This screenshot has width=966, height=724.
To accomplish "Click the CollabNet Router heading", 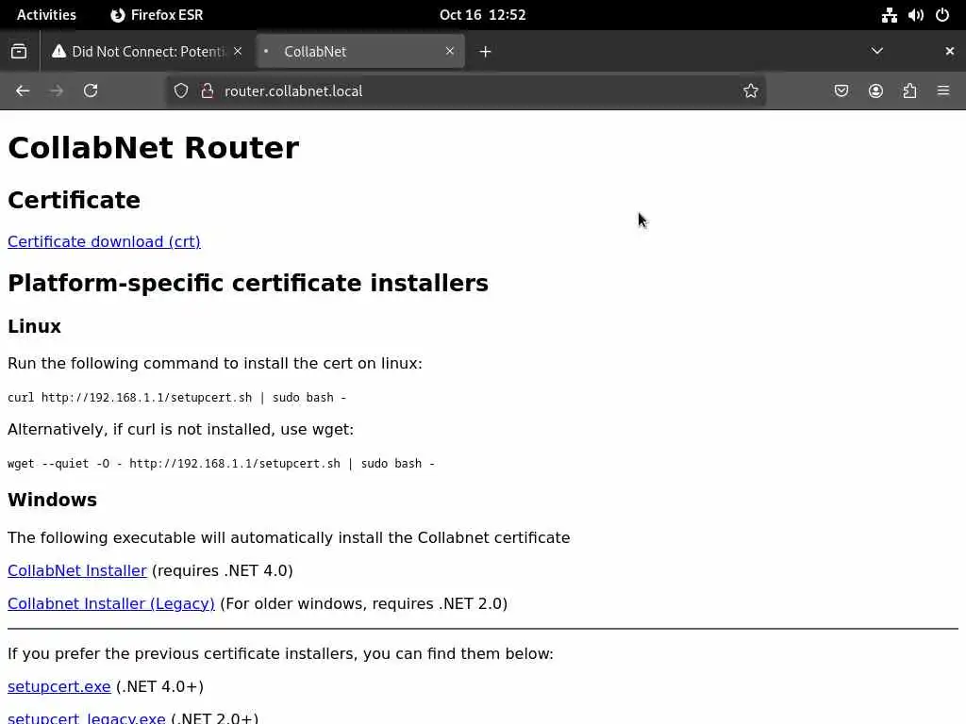I will pos(154,148).
